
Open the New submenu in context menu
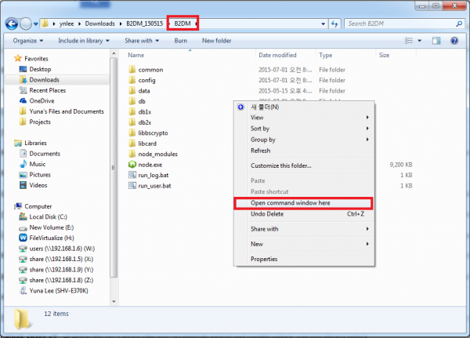[257, 244]
